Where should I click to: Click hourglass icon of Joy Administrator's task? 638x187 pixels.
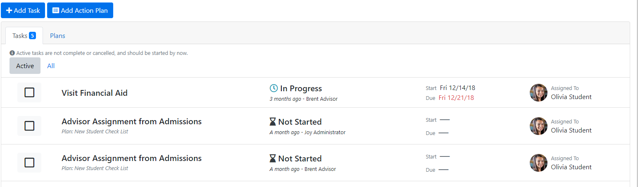[273, 122]
